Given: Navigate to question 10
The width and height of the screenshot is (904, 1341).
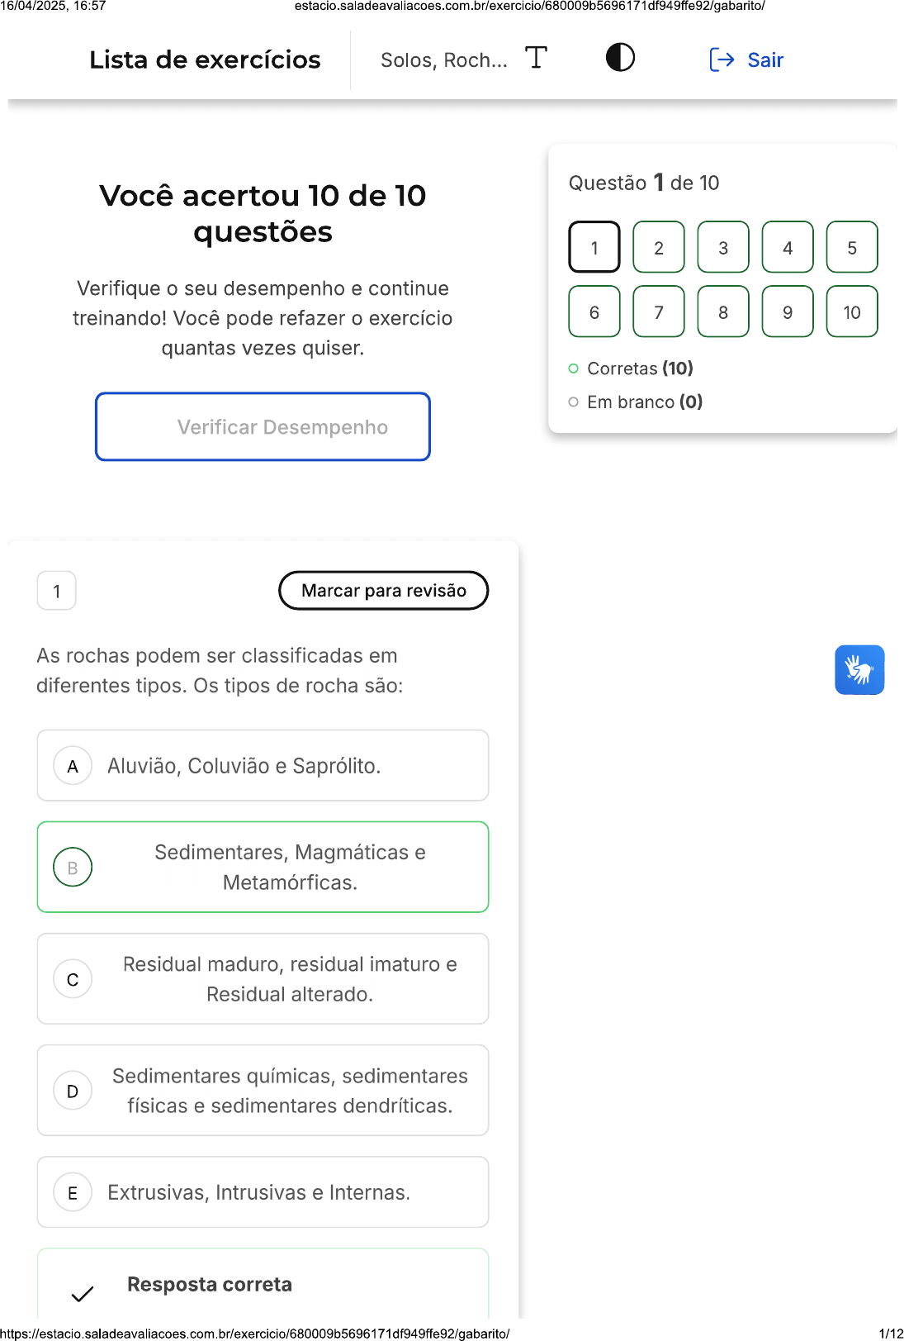Looking at the screenshot, I should [852, 311].
